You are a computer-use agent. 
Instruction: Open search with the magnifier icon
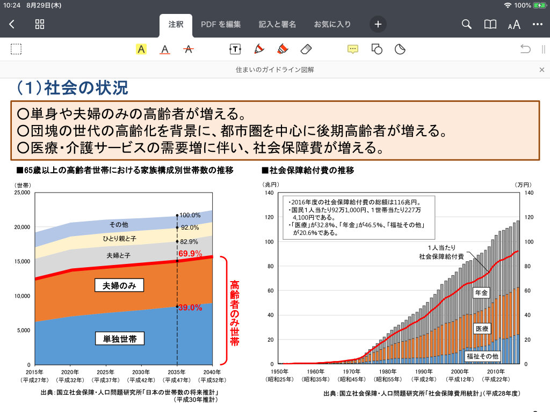[467, 24]
